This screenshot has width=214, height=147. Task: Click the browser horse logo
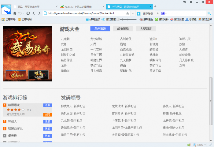[6, 9]
